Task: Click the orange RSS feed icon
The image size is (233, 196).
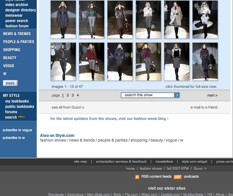Action: (137, 177)
